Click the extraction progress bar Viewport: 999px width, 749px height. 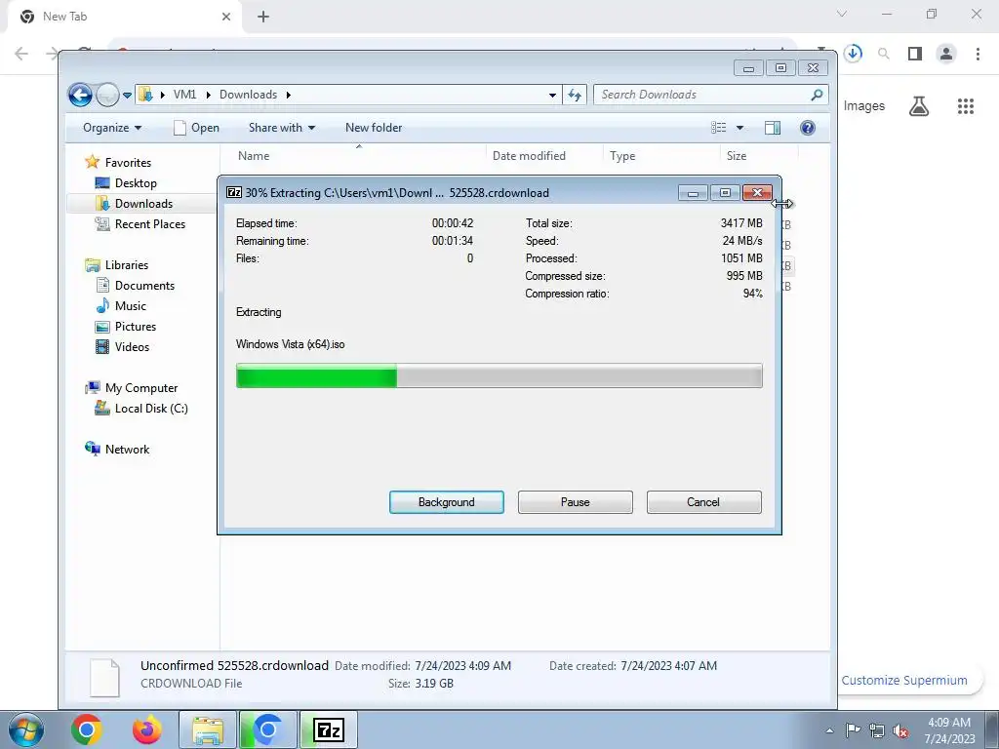(499, 375)
